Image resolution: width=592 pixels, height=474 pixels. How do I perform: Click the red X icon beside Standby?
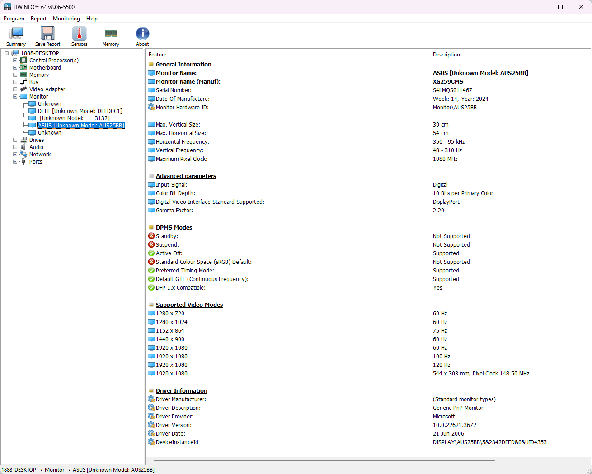tap(151, 236)
